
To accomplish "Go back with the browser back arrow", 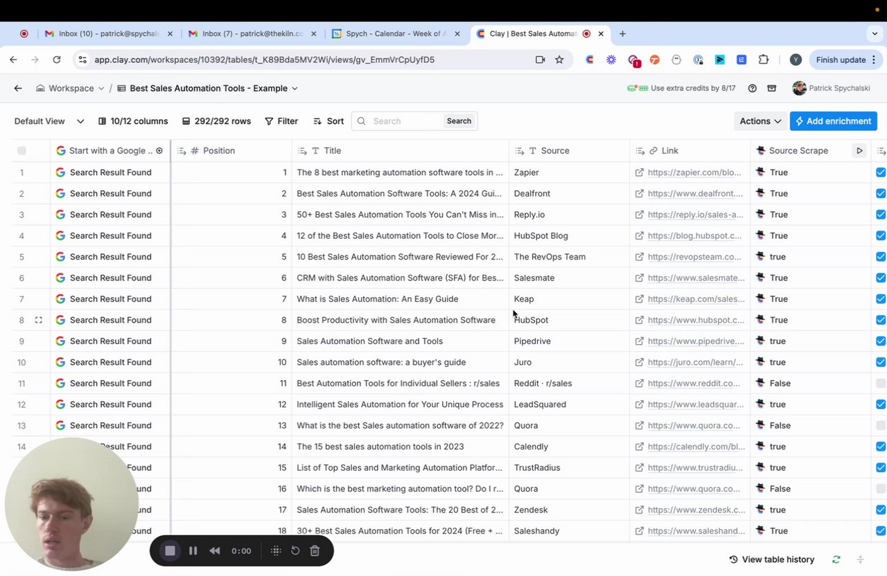I will click(13, 60).
